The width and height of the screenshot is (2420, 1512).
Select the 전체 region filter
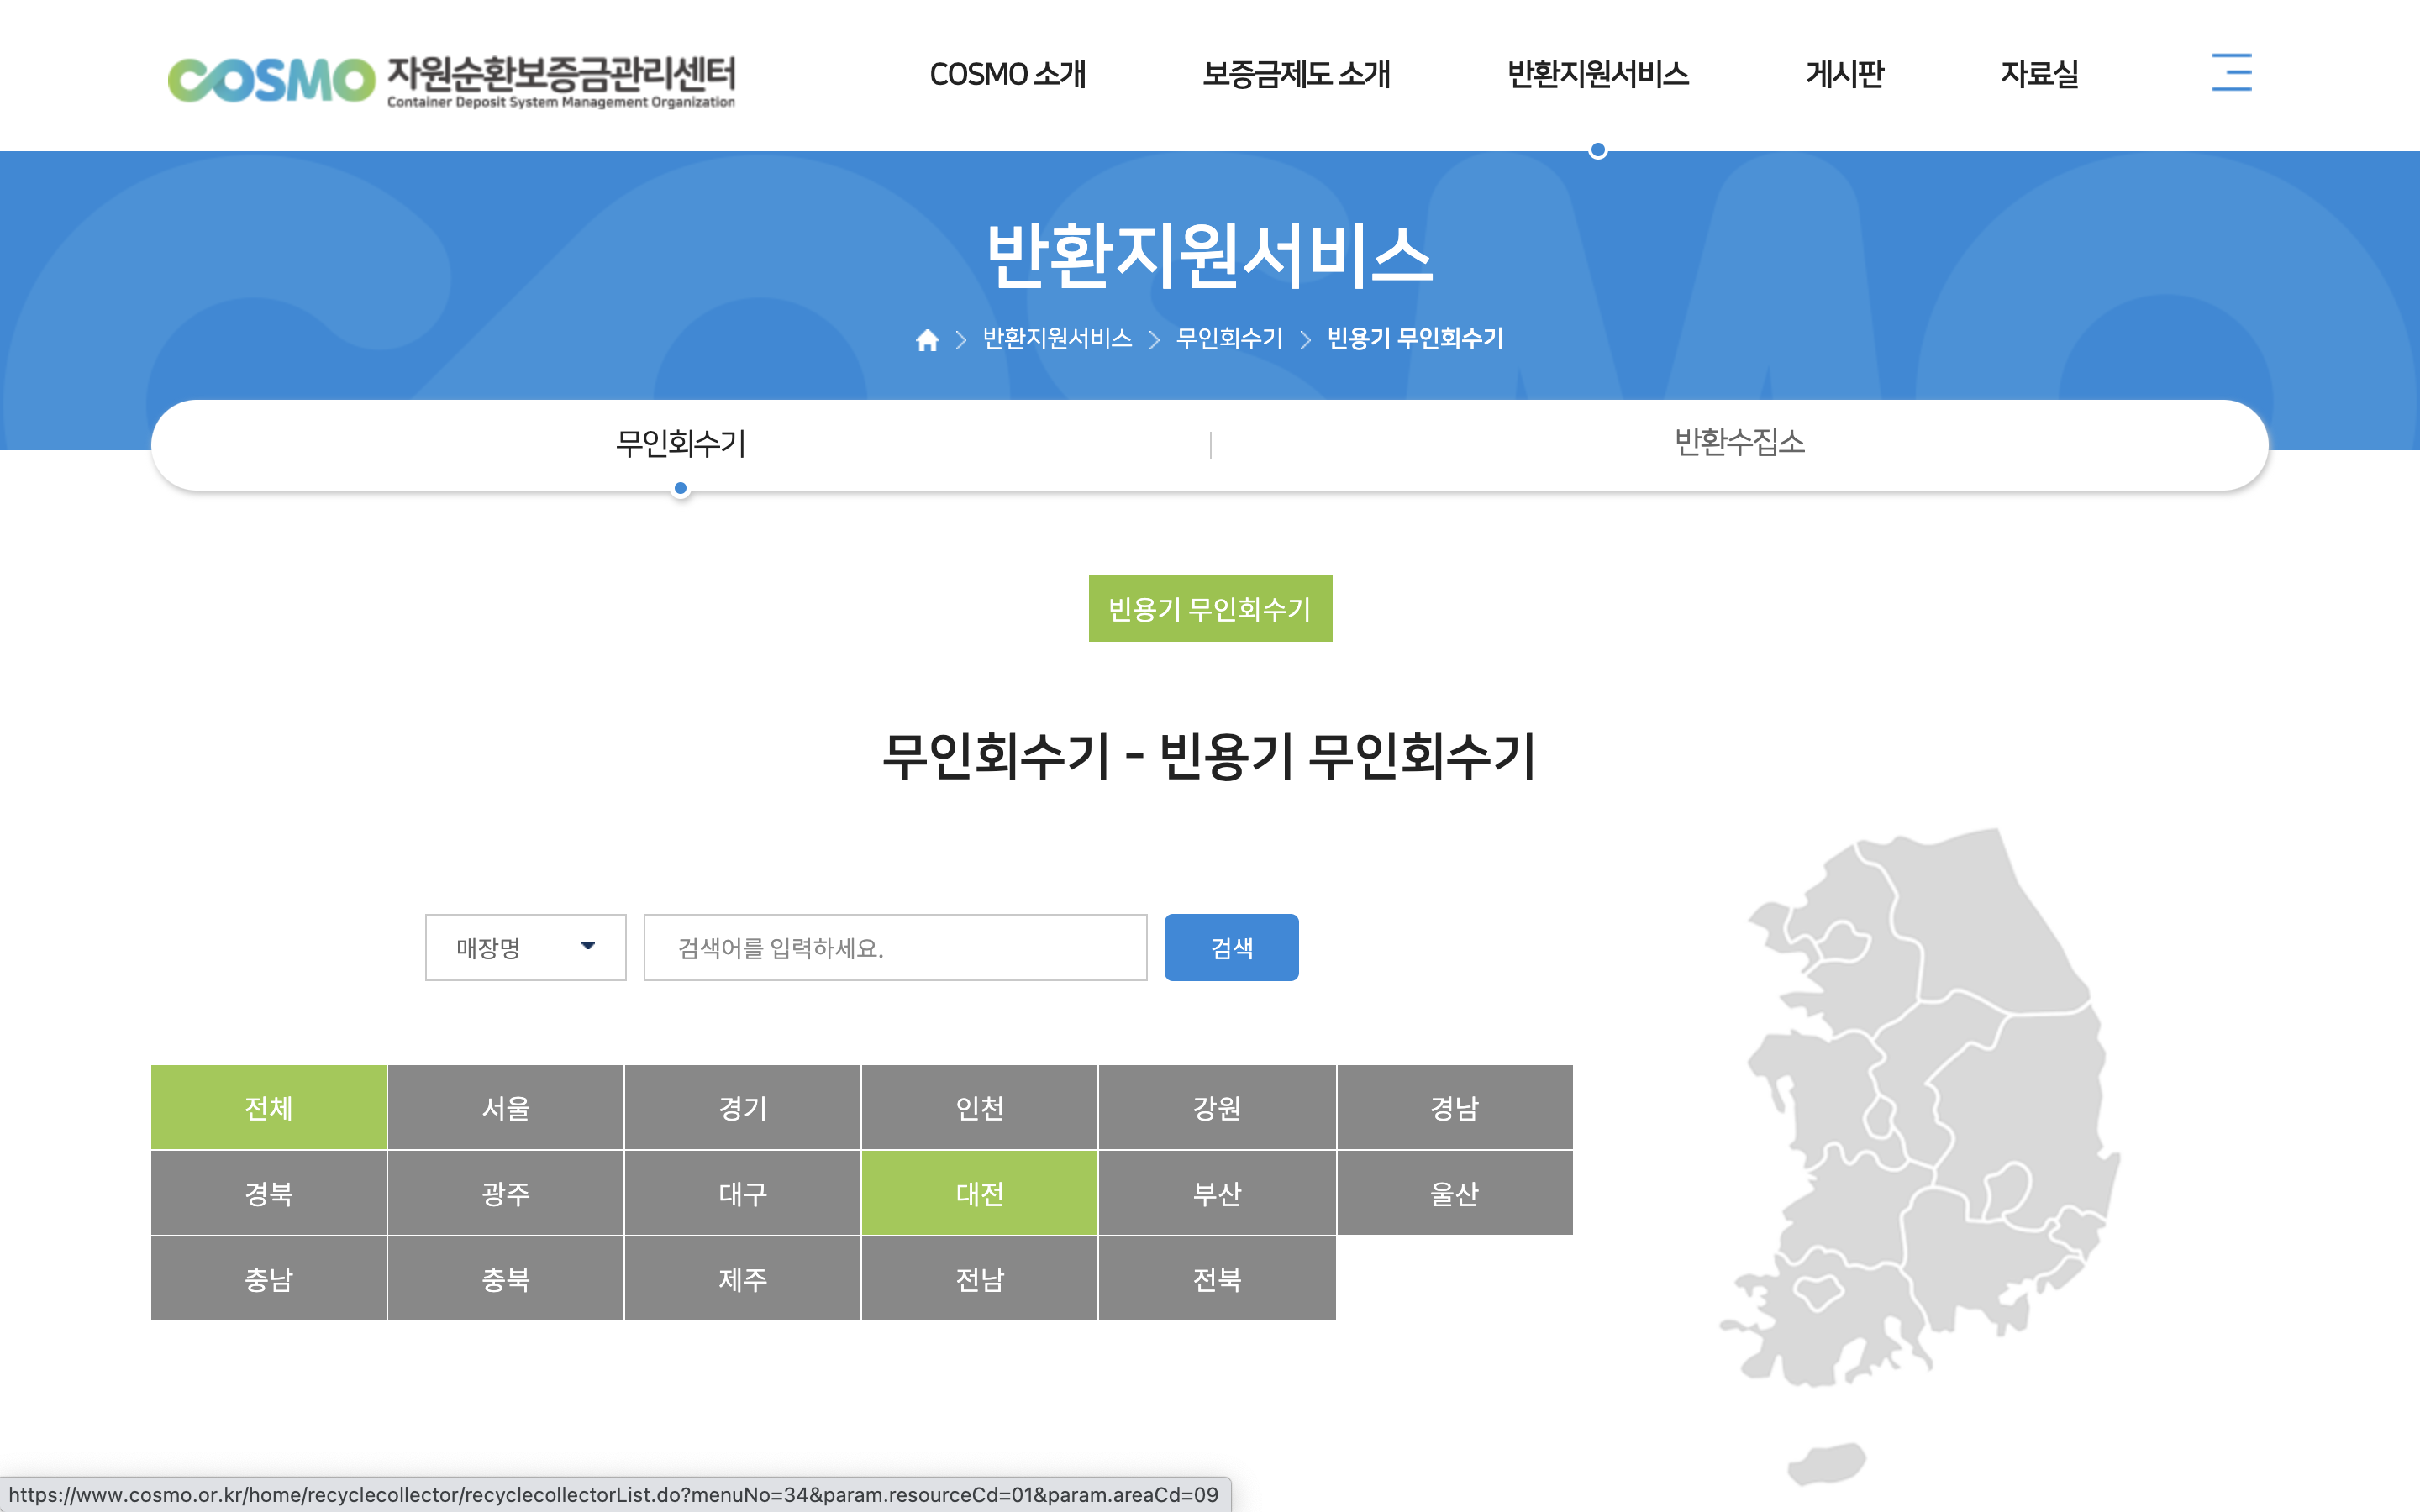pyautogui.click(x=268, y=1107)
